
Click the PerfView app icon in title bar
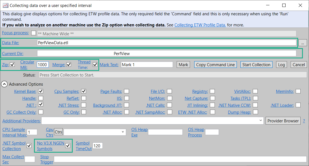coord(5,5)
